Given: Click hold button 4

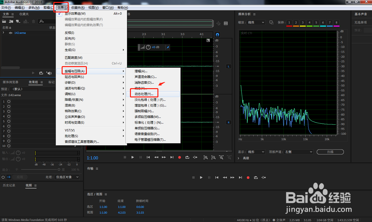Looking at the screenshot, I should tap(309, 23).
